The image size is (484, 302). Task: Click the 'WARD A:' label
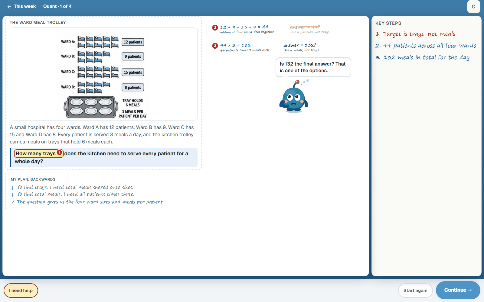[x=68, y=42]
